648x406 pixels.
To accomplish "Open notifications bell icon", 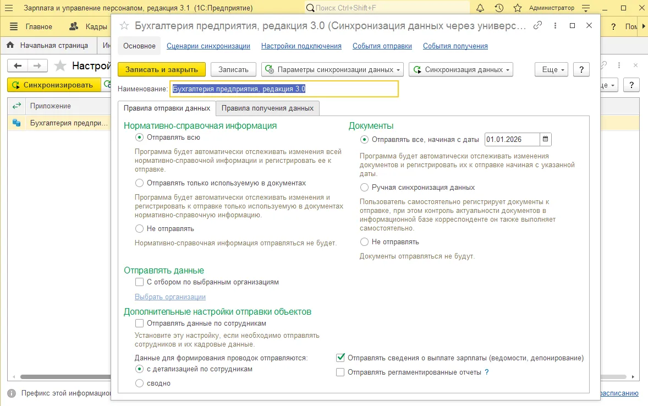I will tap(480, 8).
